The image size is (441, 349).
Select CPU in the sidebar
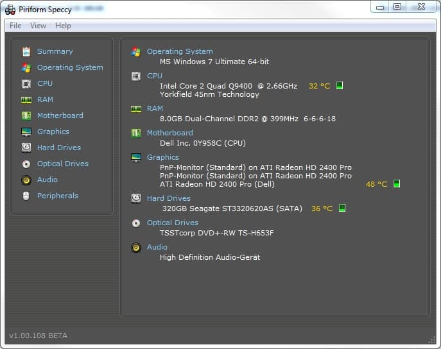(45, 83)
